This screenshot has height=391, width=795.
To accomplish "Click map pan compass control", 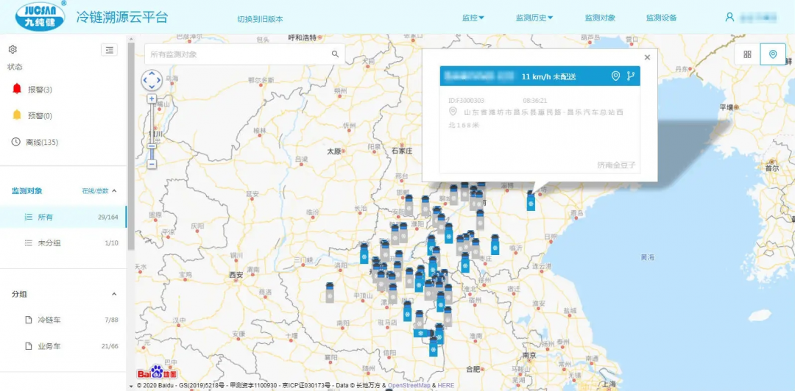I will point(152,80).
